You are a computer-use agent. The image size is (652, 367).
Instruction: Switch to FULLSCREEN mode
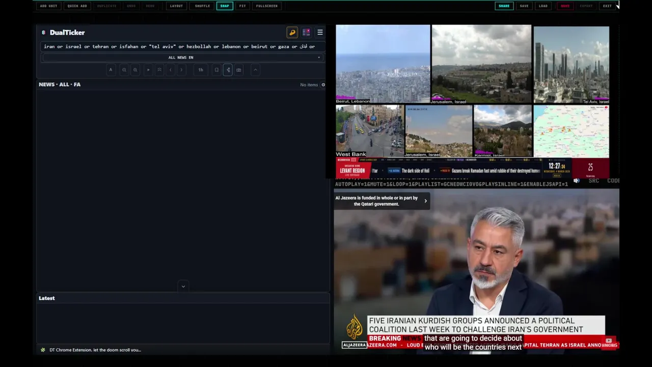(267, 6)
